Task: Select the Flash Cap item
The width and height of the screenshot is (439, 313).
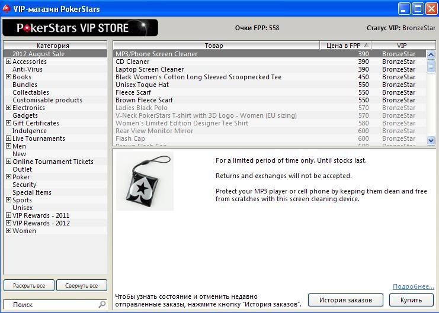Action: tap(270, 138)
